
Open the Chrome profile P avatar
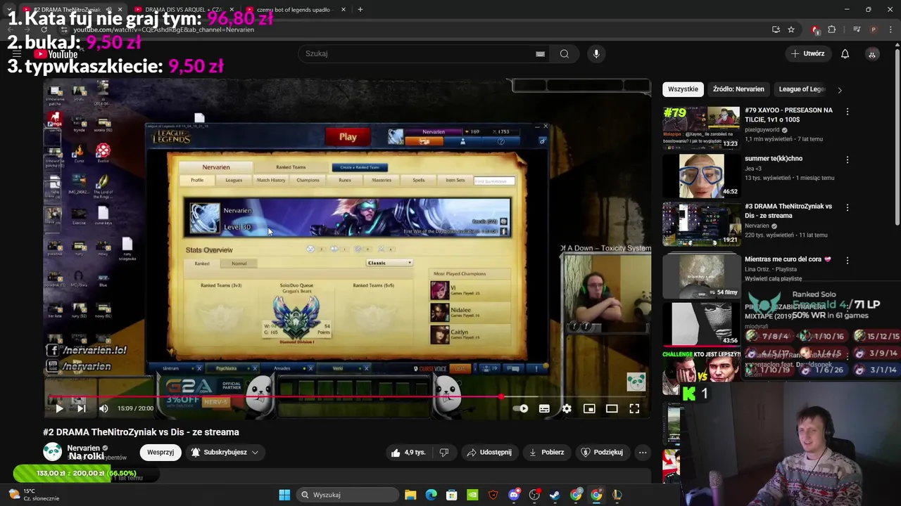tap(874, 30)
